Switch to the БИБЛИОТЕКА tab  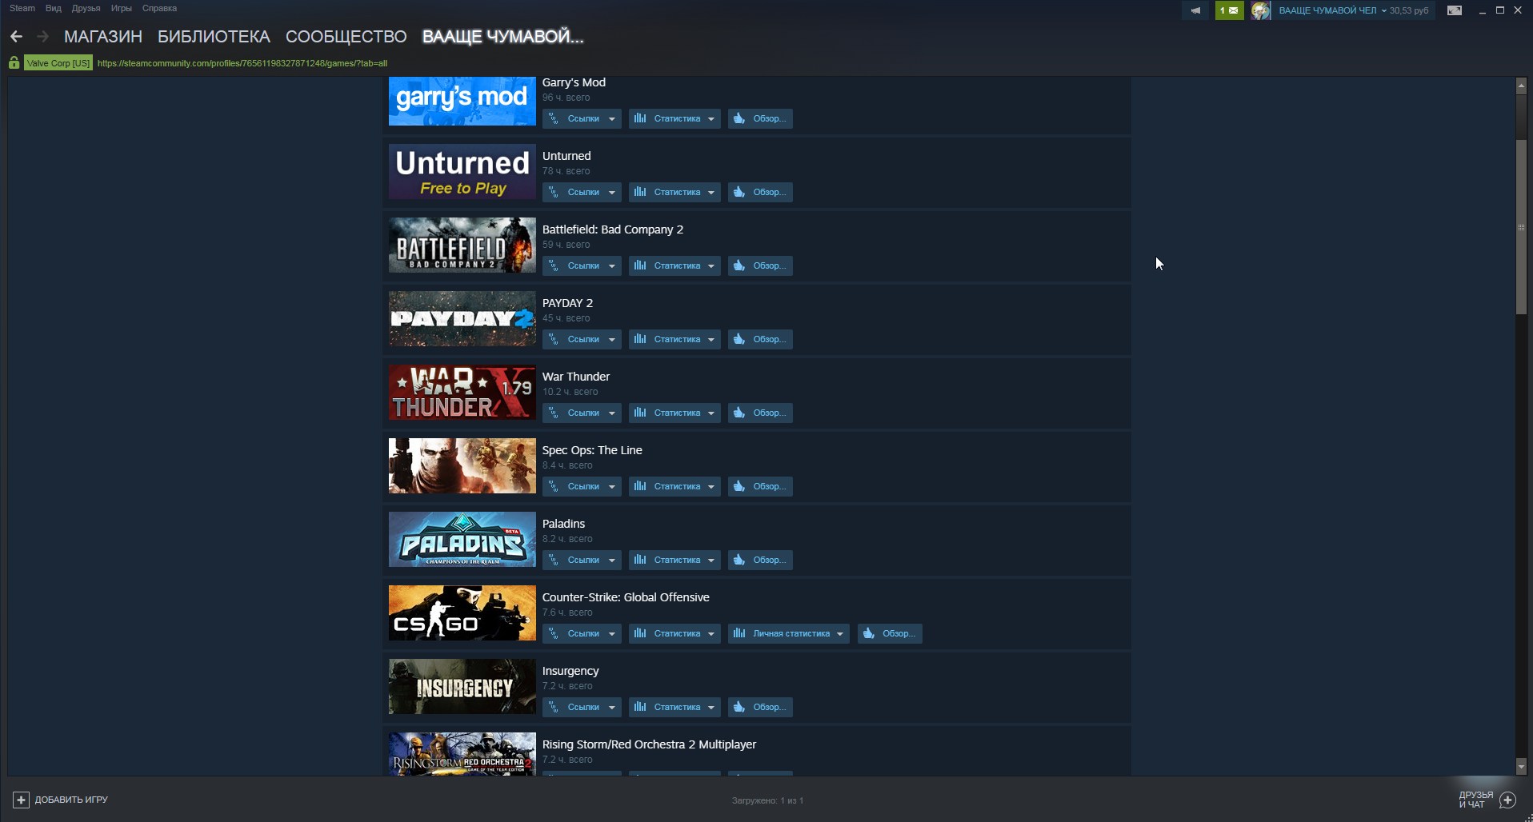(x=214, y=37)
